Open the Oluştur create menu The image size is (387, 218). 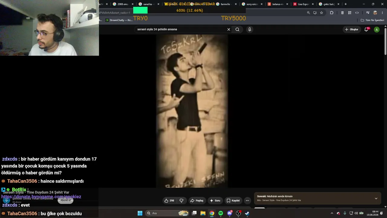pyautogui.click(x=352, y=29)
